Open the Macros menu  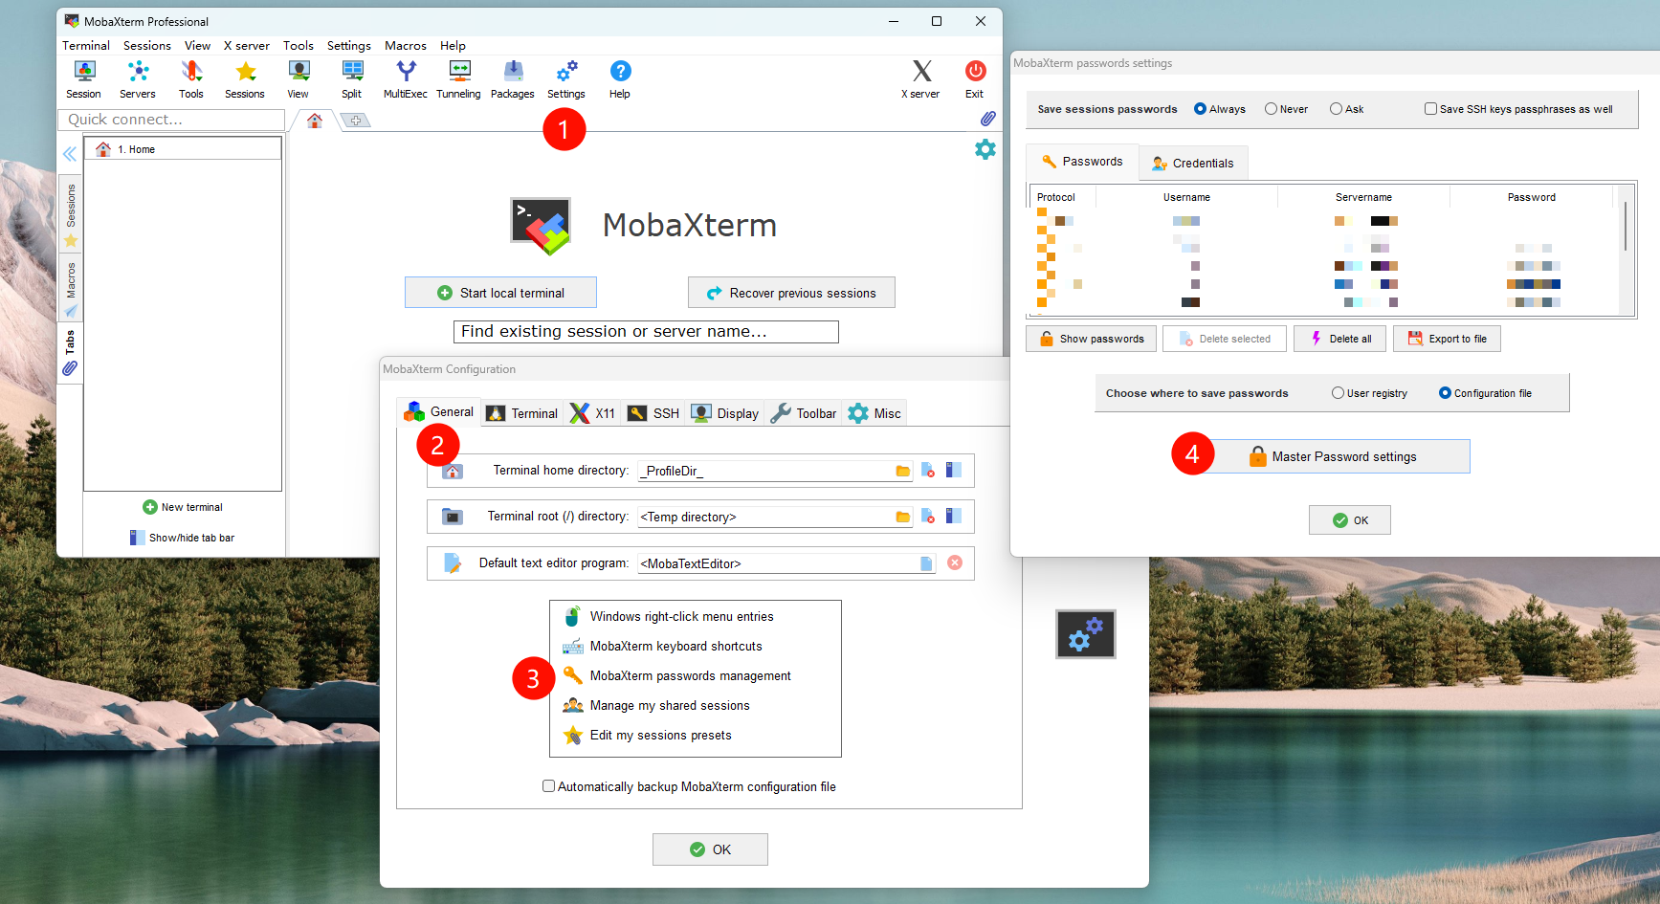406,46
